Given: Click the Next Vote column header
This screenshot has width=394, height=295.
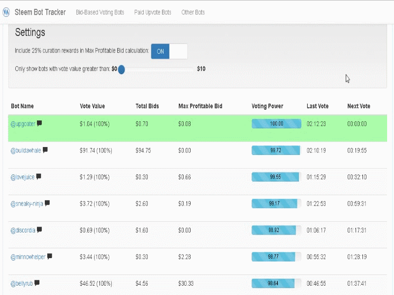Looking at the screenshot, I should coord(359,106).
